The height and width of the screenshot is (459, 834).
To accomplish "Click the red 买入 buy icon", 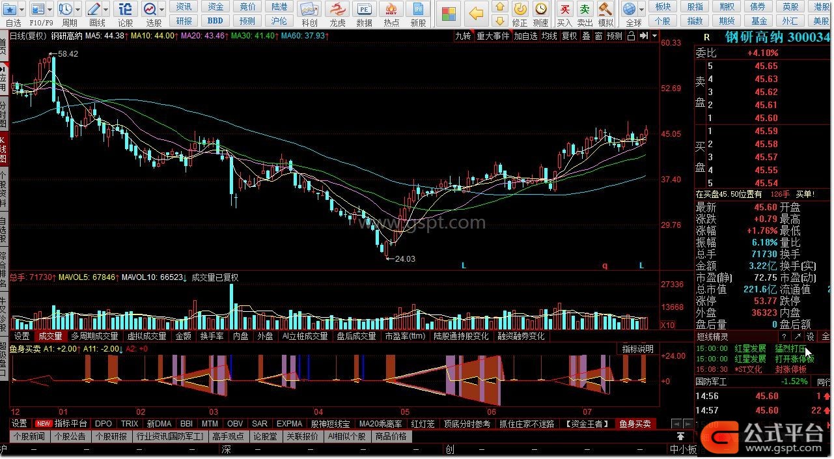I will pyautogui.click(x=565, y=9).
